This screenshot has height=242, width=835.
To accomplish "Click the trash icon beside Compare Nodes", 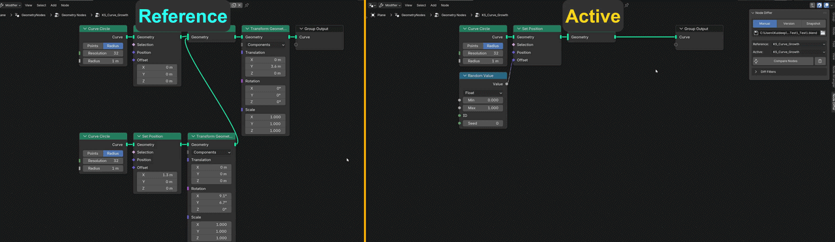I will [820, 61].
